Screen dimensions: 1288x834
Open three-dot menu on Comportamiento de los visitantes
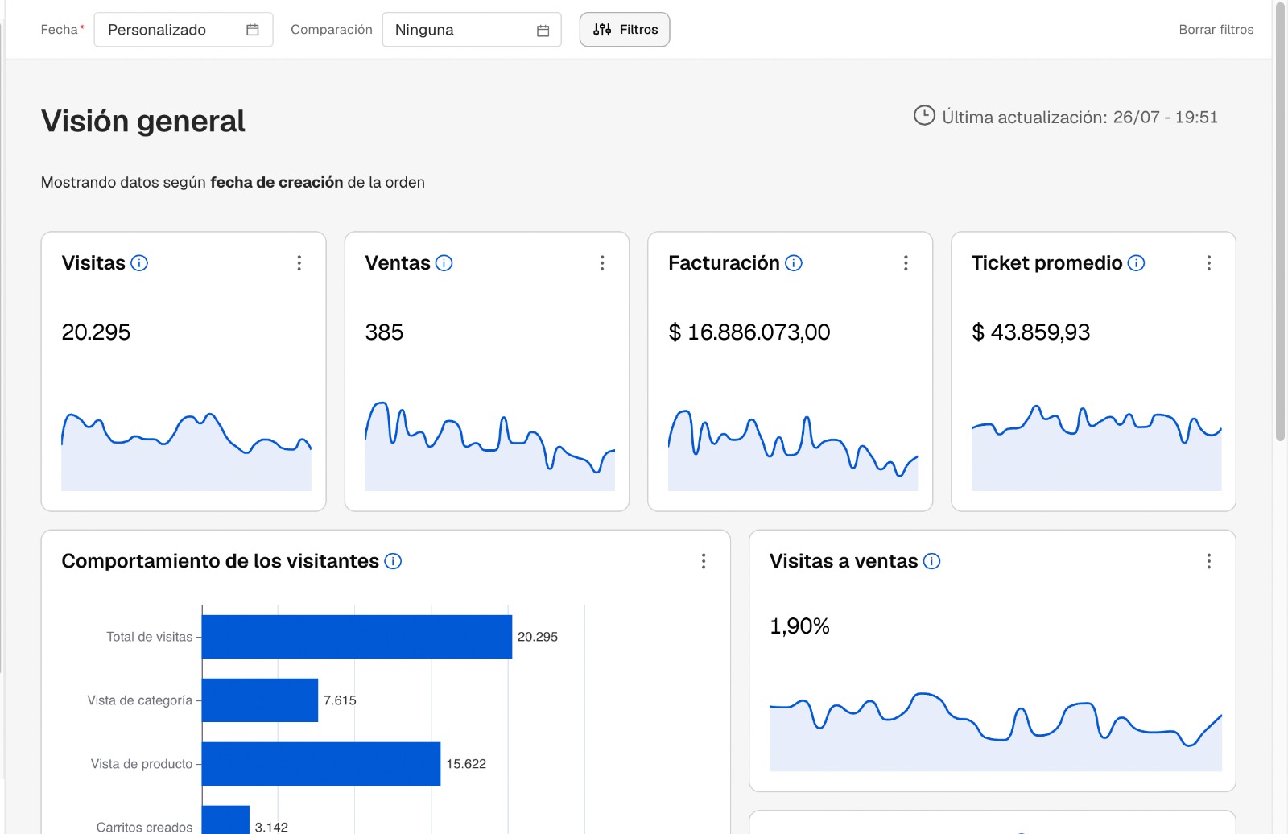[x=704, y=561]
